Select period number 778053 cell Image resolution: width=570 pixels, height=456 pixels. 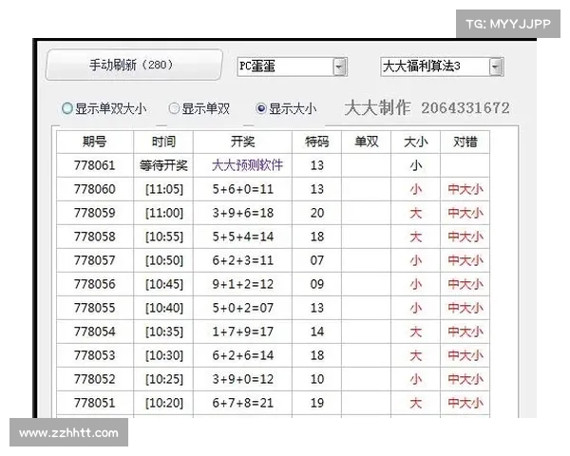(95, 355)
